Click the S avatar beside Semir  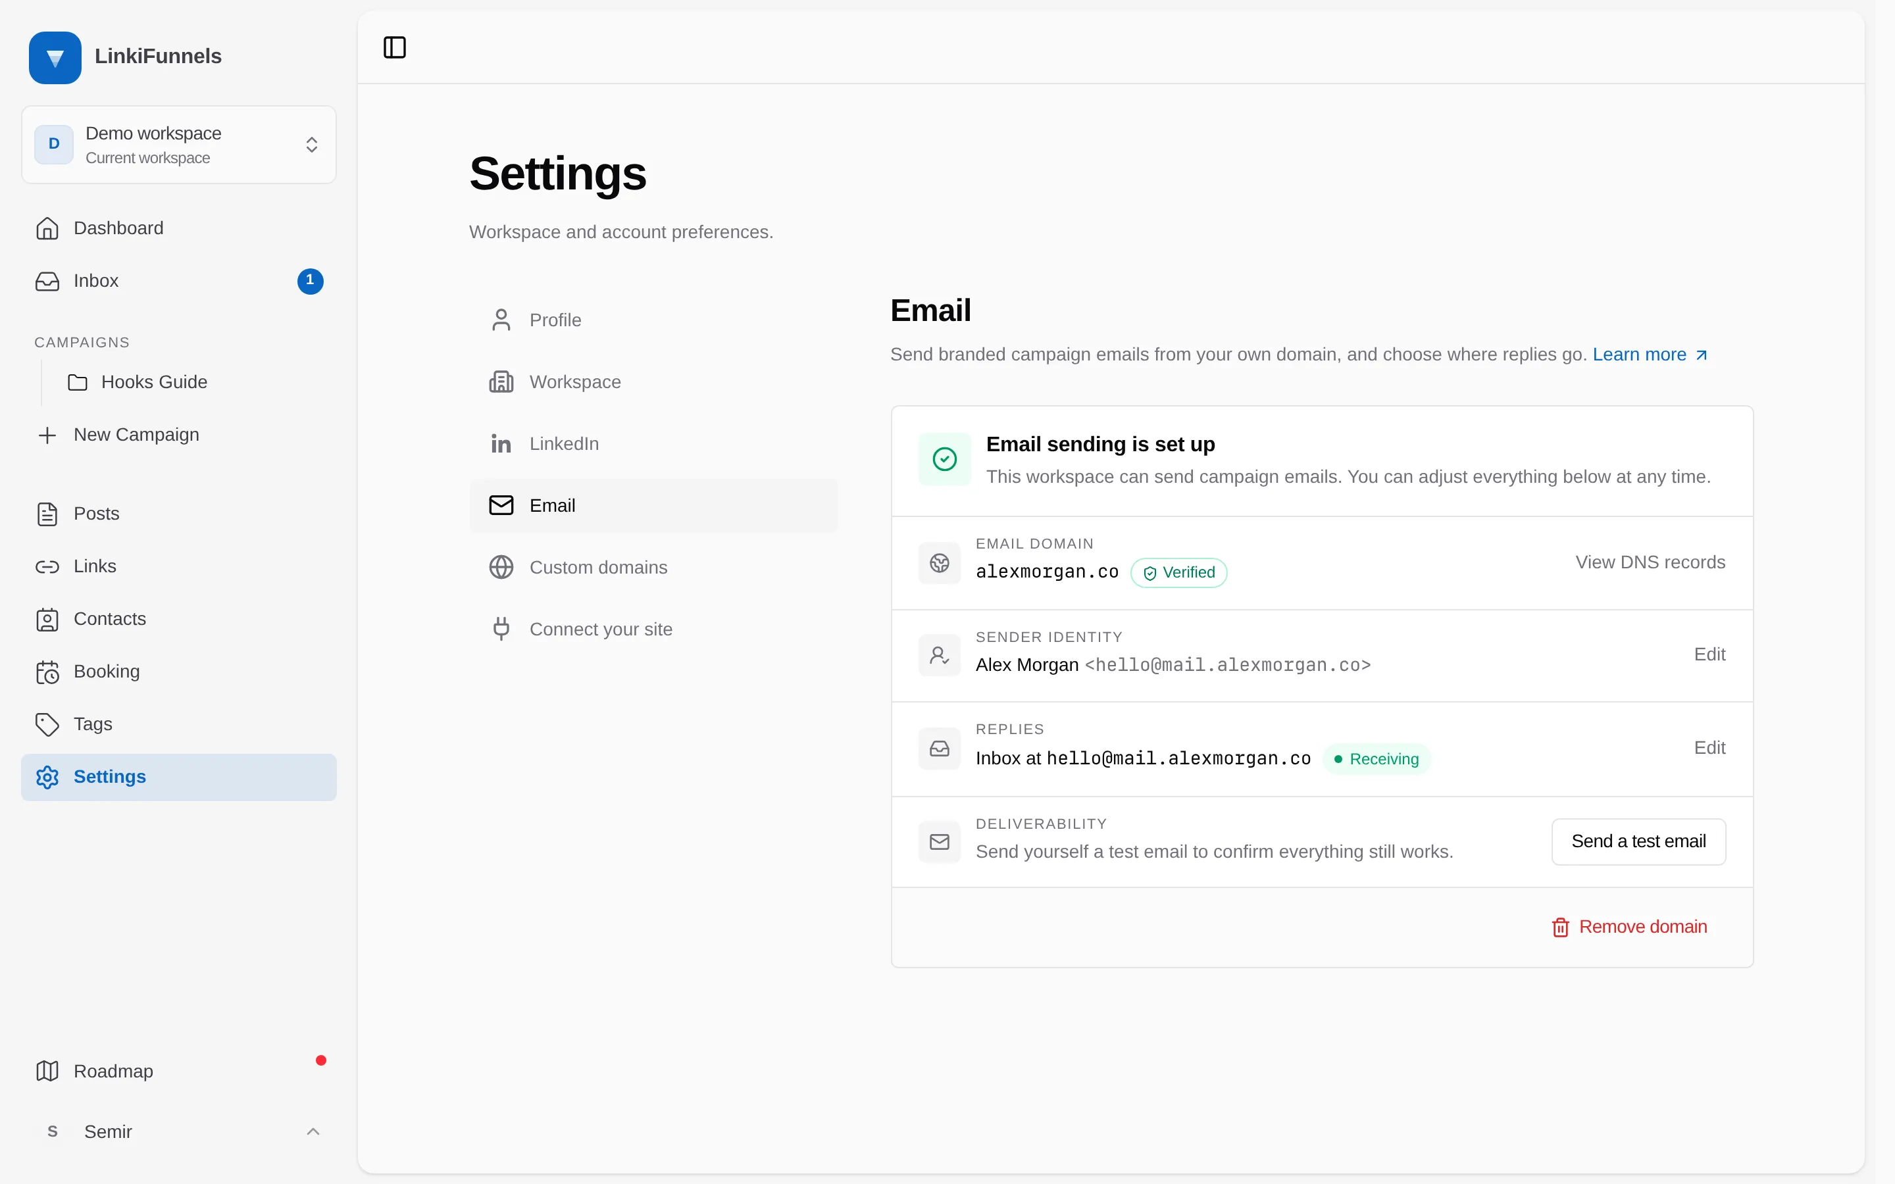(x=53, y=1131)
